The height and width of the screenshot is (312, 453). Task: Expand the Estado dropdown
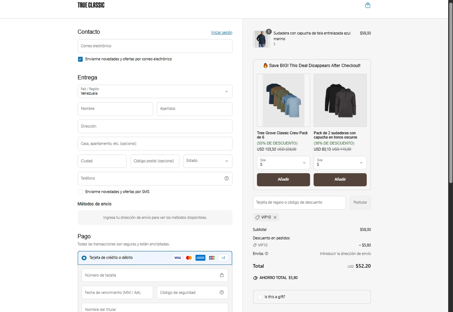pos(207,161)
